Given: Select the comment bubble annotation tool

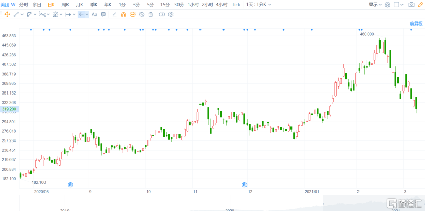Looking at the screenshot, I should click(104, 14).
